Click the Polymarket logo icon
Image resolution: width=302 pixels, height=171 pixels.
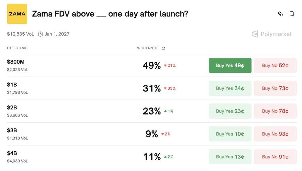(255, 34)
